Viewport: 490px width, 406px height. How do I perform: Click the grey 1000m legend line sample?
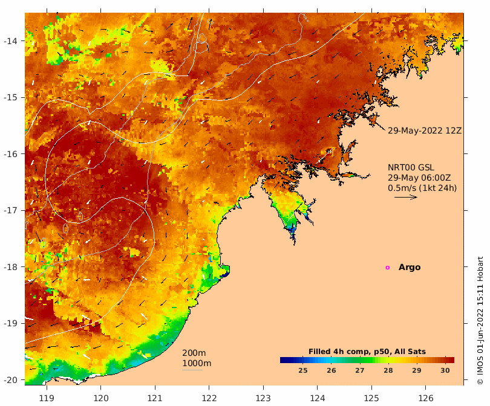click(x=192, y=370)
